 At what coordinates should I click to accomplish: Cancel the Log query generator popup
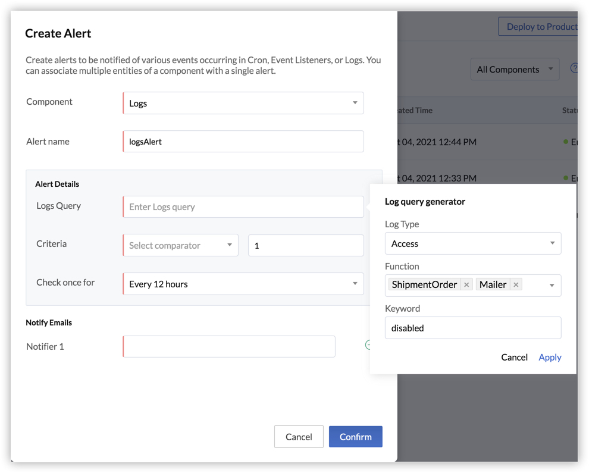click(514, 357)
